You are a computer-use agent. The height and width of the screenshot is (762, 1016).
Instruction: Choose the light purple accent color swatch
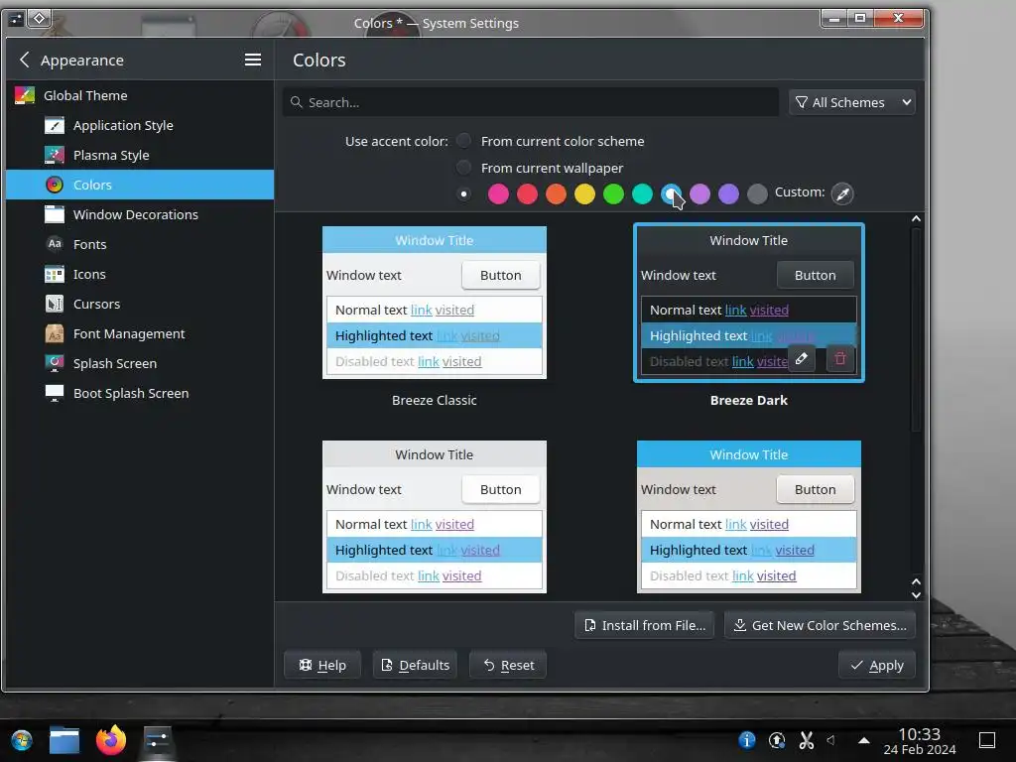(699, 193)
